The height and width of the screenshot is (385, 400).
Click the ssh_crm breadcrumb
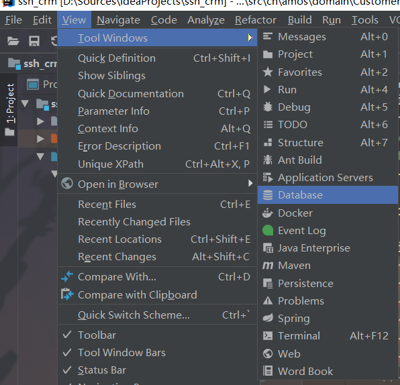coord(33,63)
